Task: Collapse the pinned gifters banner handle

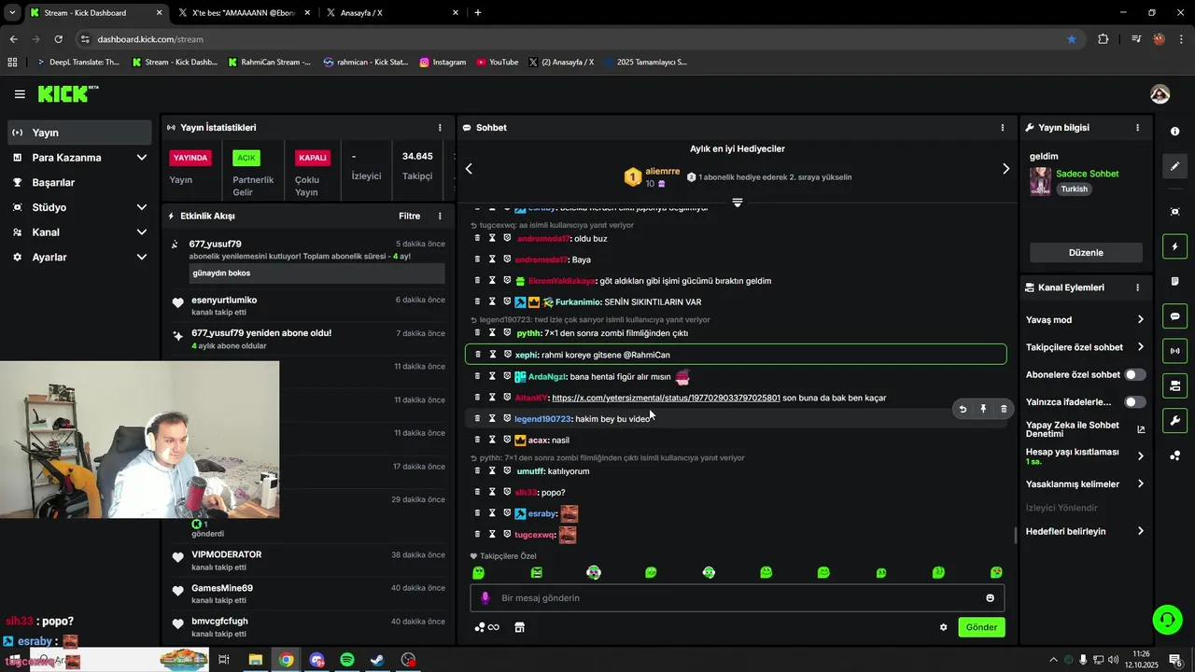Action: pos(738,203)
